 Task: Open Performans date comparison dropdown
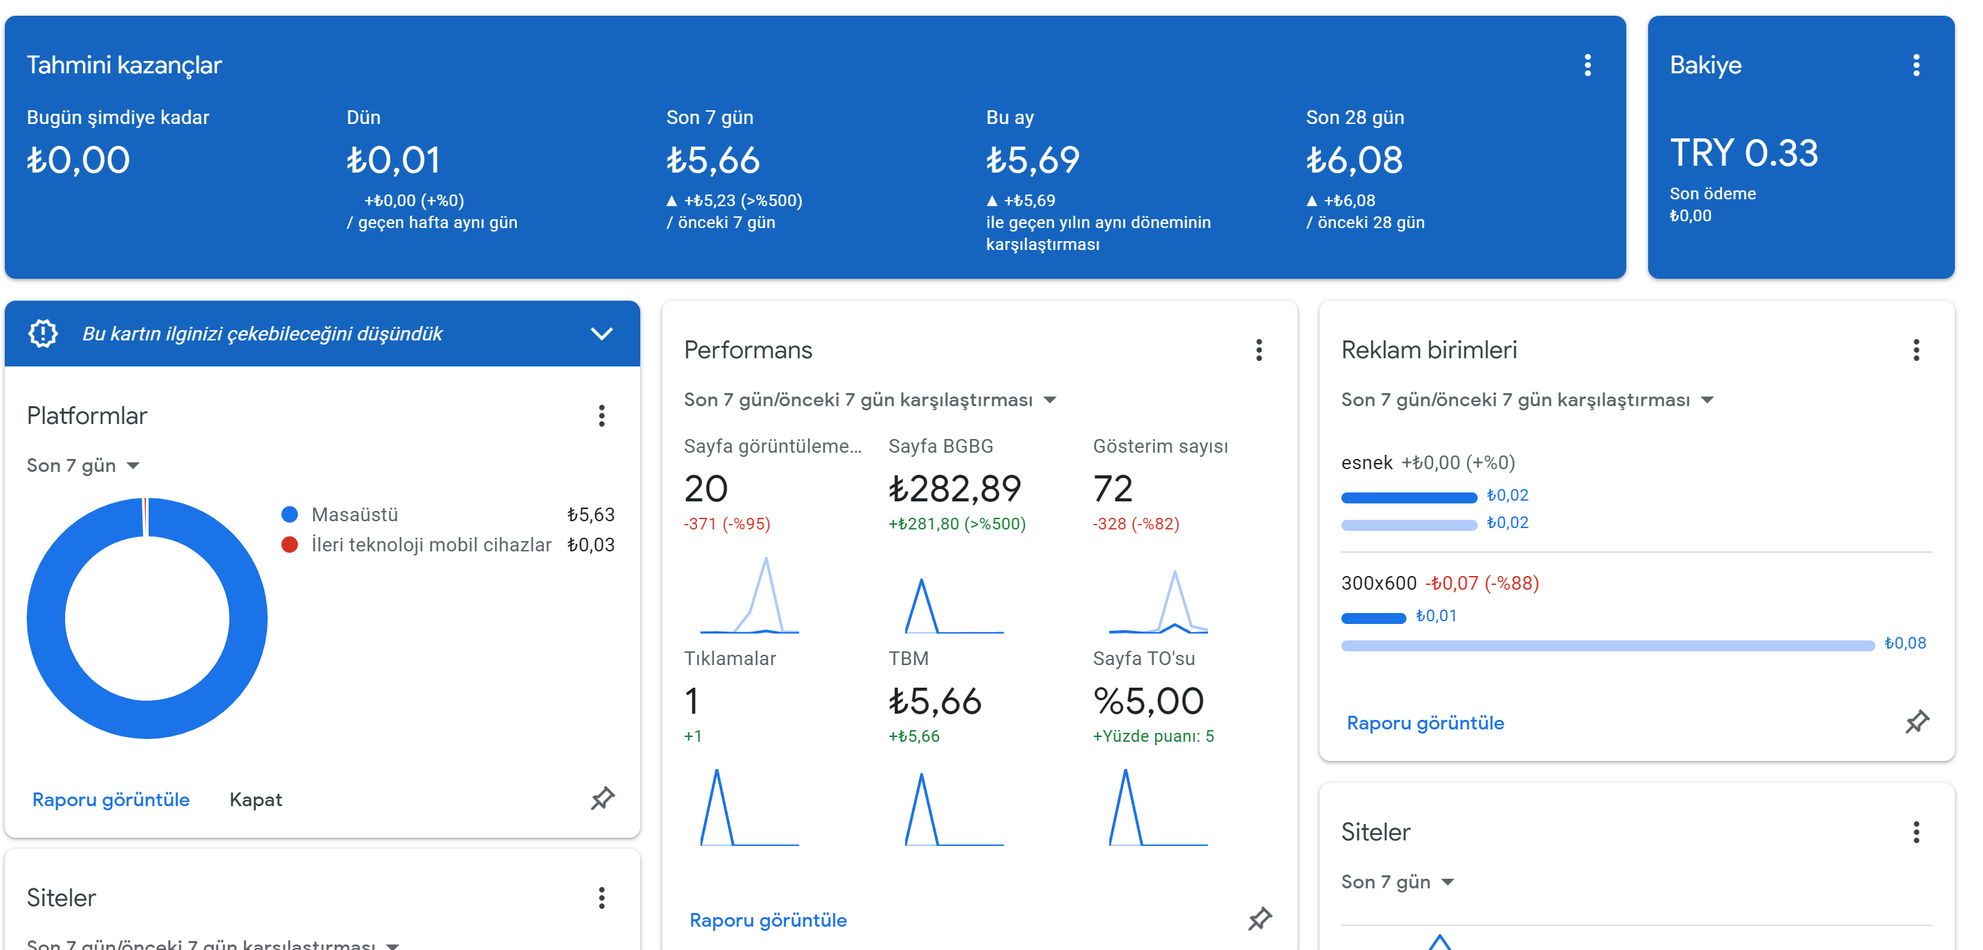(x=870, y=400)
